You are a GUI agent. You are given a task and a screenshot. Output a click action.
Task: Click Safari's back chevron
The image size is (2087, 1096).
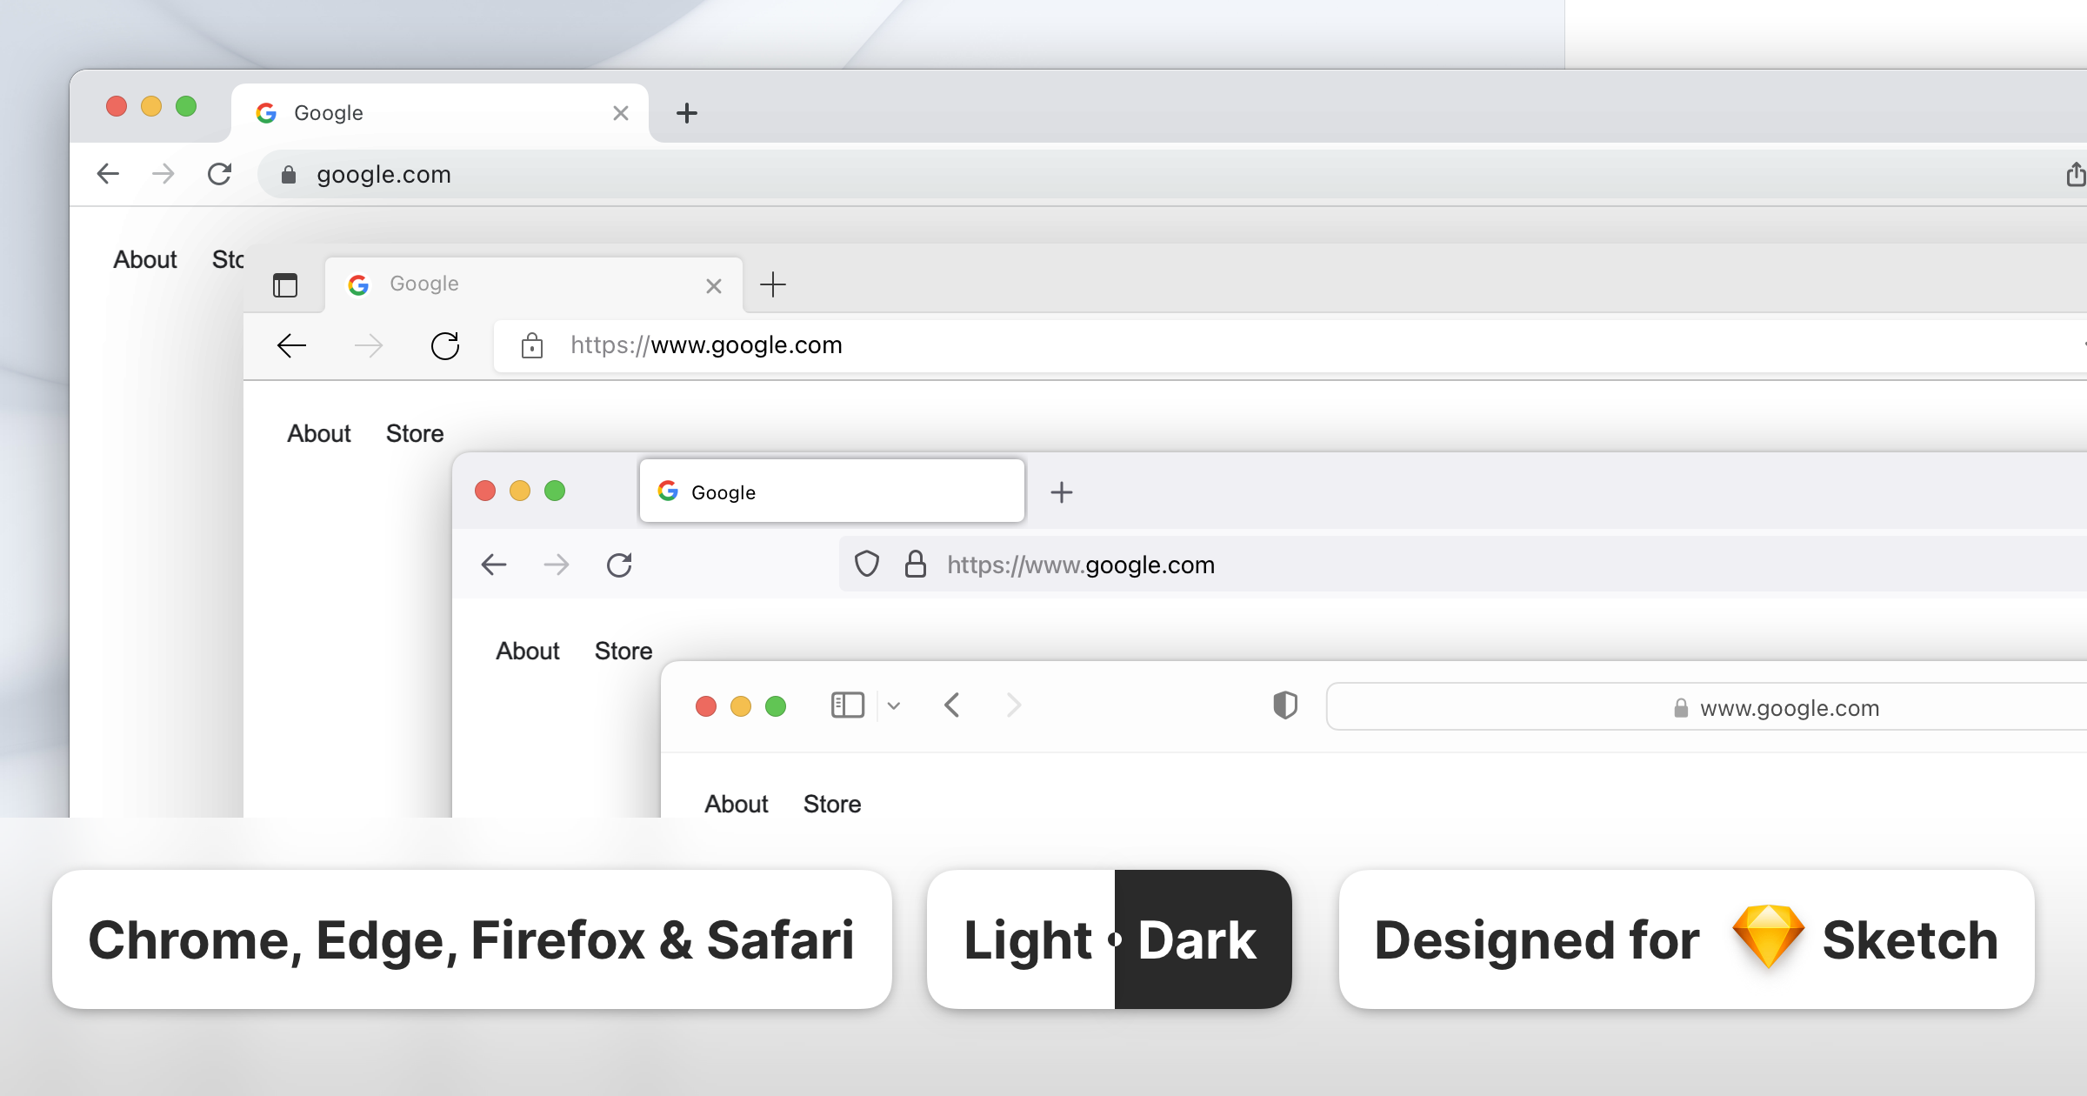[952, 705]
